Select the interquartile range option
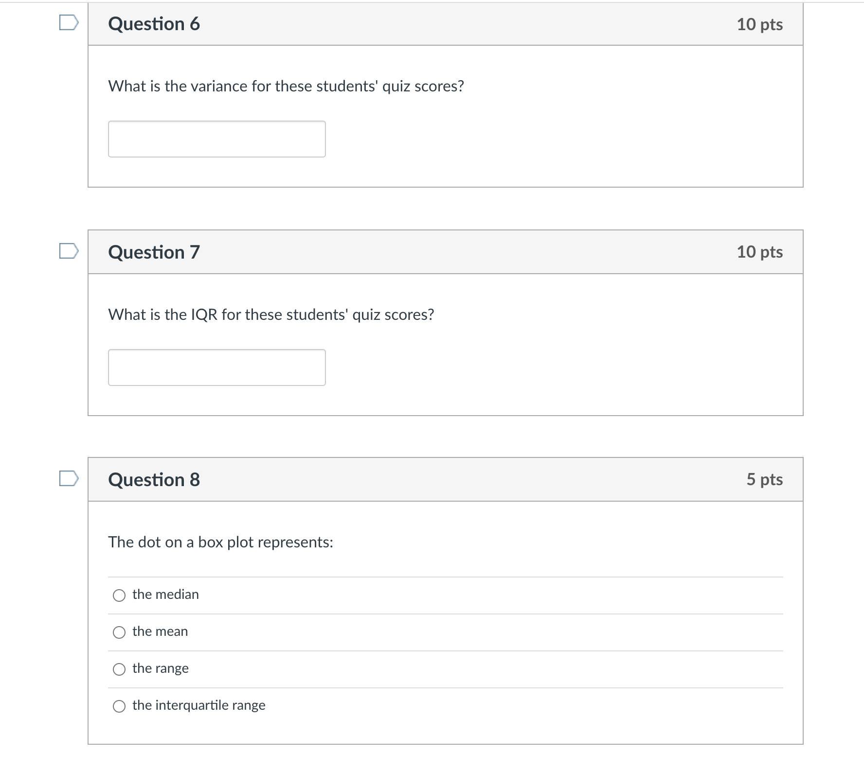The height and width of the screenshot is (770, 864). click(x=119, y=705)
